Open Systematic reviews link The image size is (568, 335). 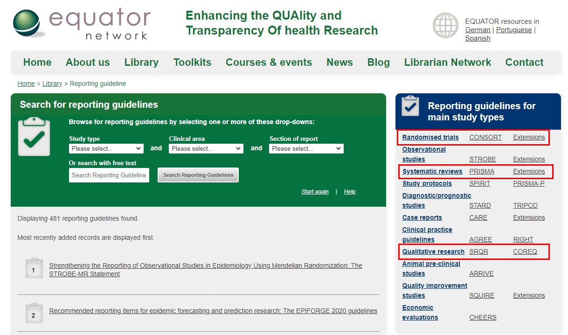(x=432, y=171)
